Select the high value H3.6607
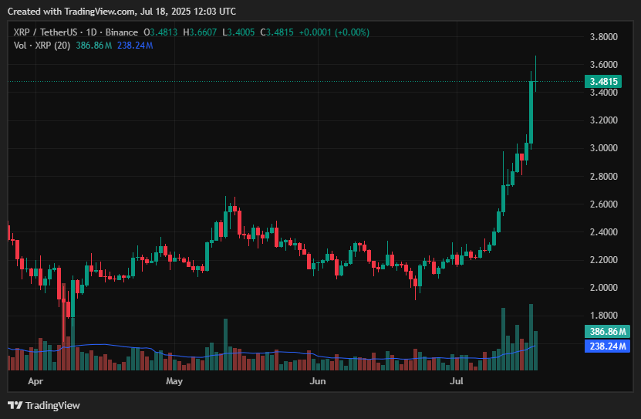This screenshot has width=641, height=419. click(200, 32)
